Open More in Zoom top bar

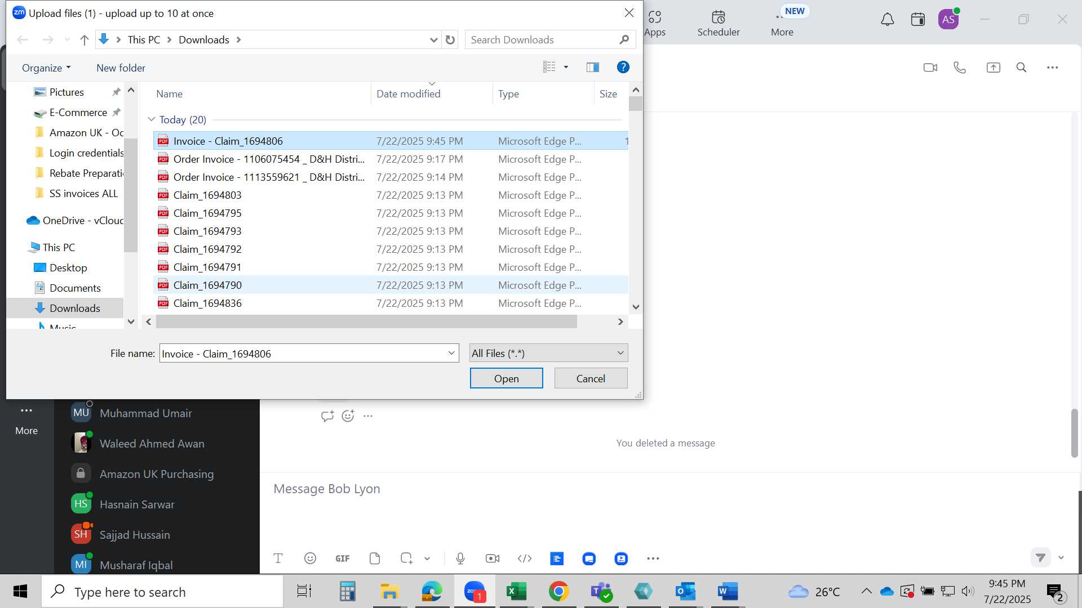pyautogui.click(x=782, y=23)
